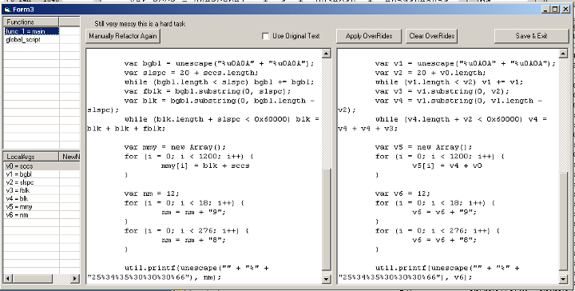
Task: Click right arrow of LocalArgs horizontal scrollbar
Action: pyautogui.click(x=75, y=278)
